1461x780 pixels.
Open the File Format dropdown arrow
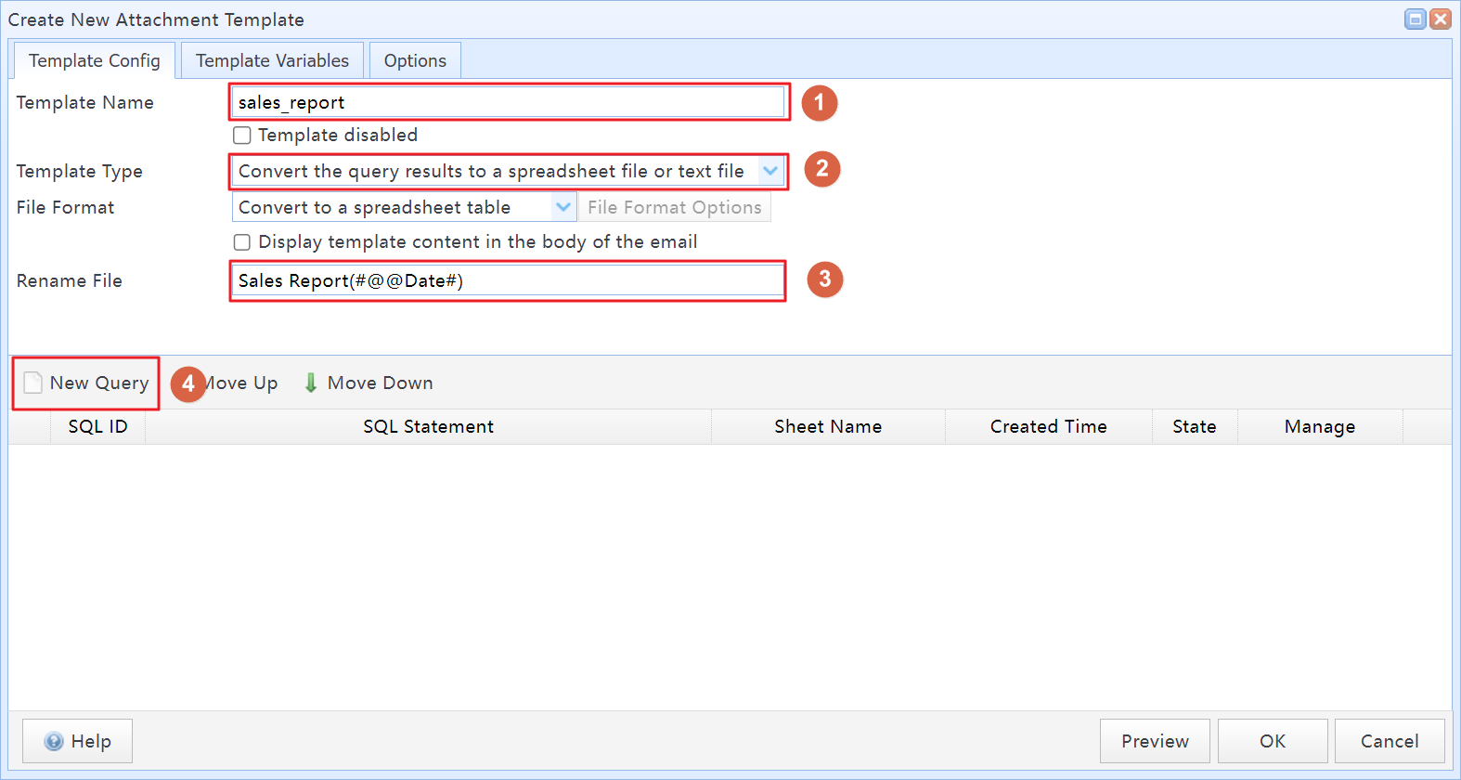(563, 207)
